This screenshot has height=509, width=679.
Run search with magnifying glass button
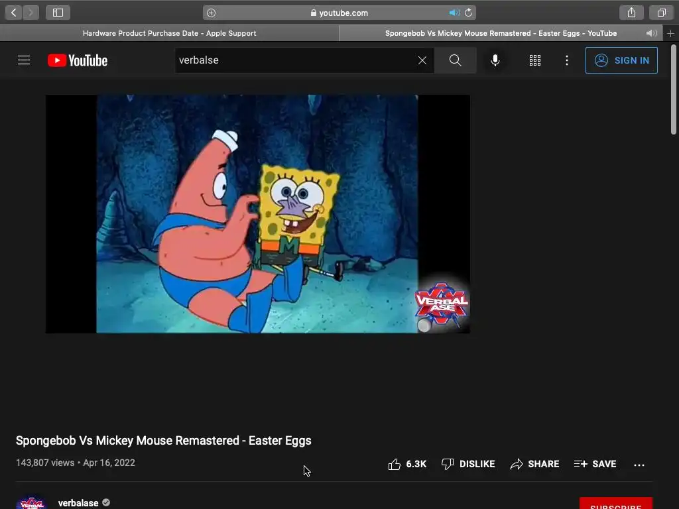pos(455,60)
